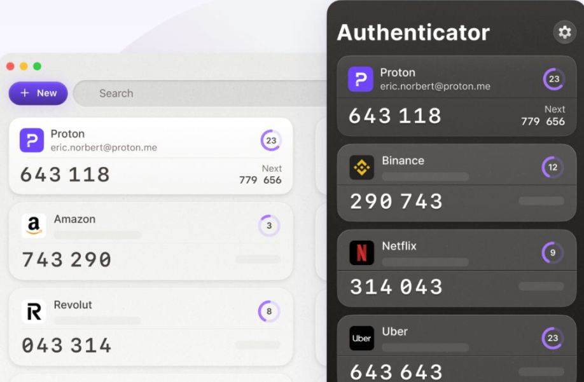Screen dimensions: 584x382
Task: Copy code 643 118 in light window
Action: pyautogui.click(x=65, y=174)
